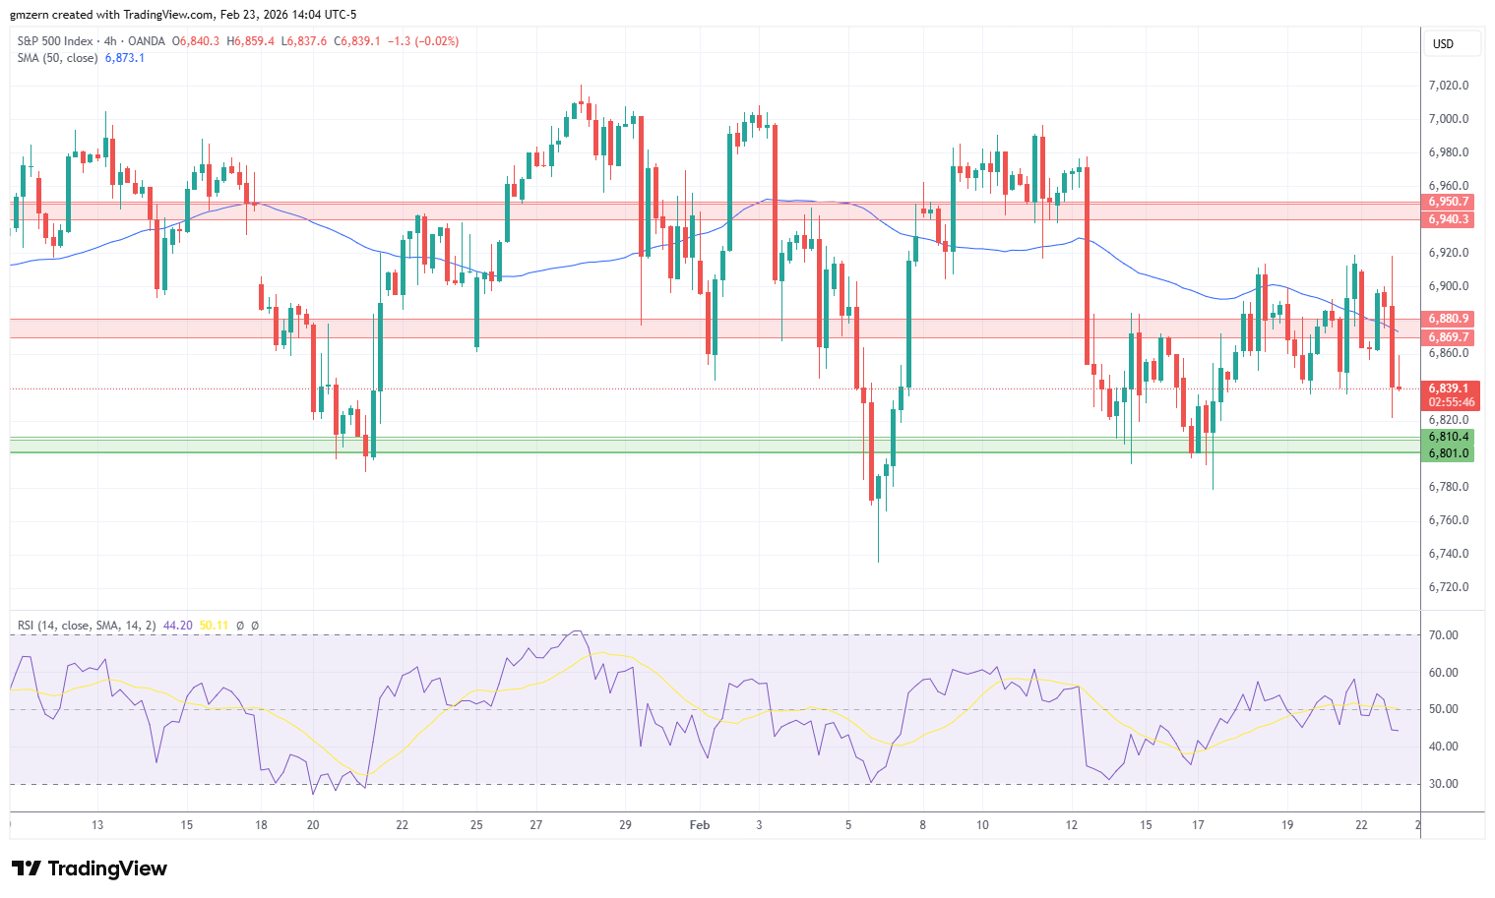Image resolution: width=1495 pixels, height=898 pixels.
Task: Click the RSI 40.00 scale label
Action: point(1444,747)
